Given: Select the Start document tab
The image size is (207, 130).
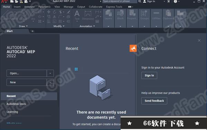Looking at the screenshot, I should (x=10, y=31).
